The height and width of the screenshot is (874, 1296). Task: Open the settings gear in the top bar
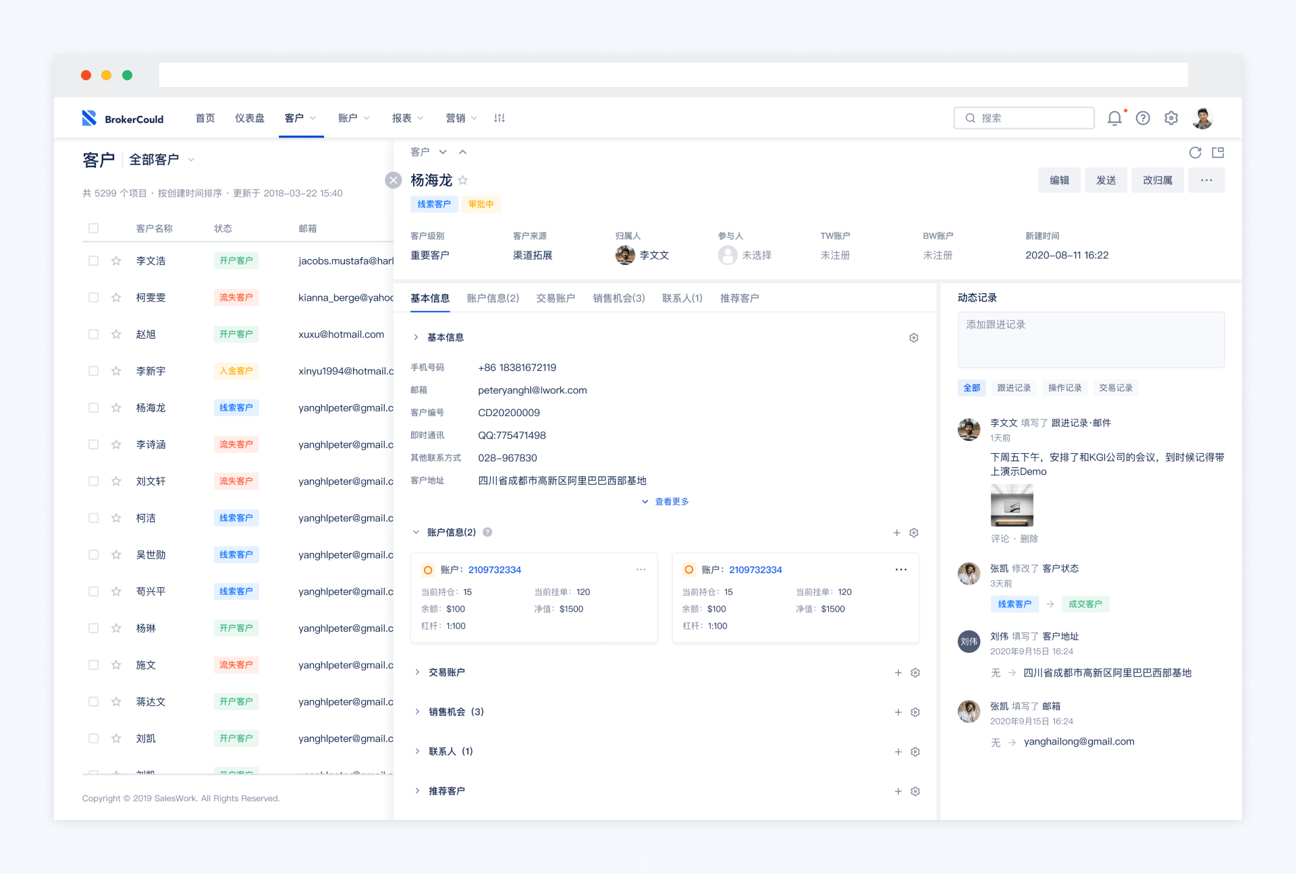point(1171,118)
